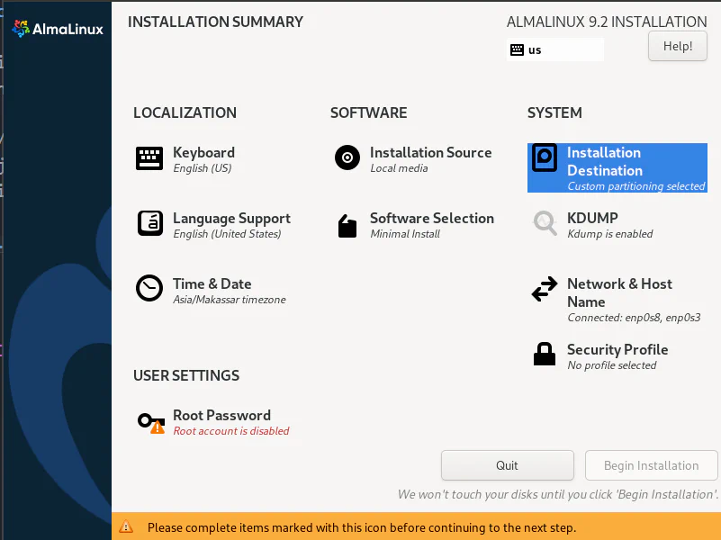Click 'Custom partitioning selected' status text
The width and height of the screenshot is (721, 540).
[636, 186]
